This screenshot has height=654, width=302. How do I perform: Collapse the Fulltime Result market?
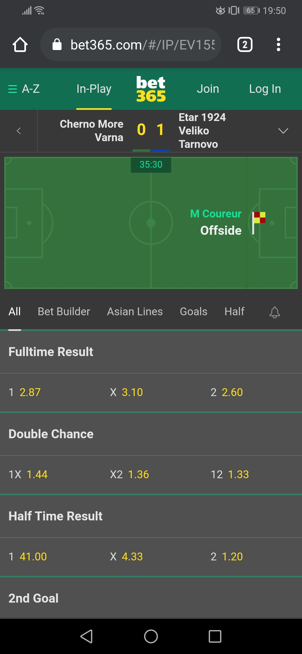(151, 352)
